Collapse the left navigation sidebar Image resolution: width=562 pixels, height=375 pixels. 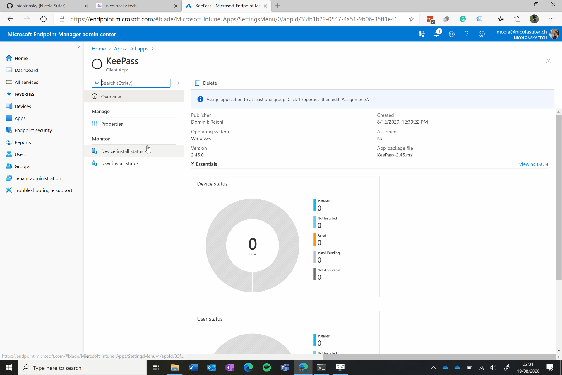tap(79, 47)
